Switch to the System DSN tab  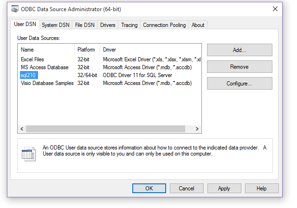[56, 25]
